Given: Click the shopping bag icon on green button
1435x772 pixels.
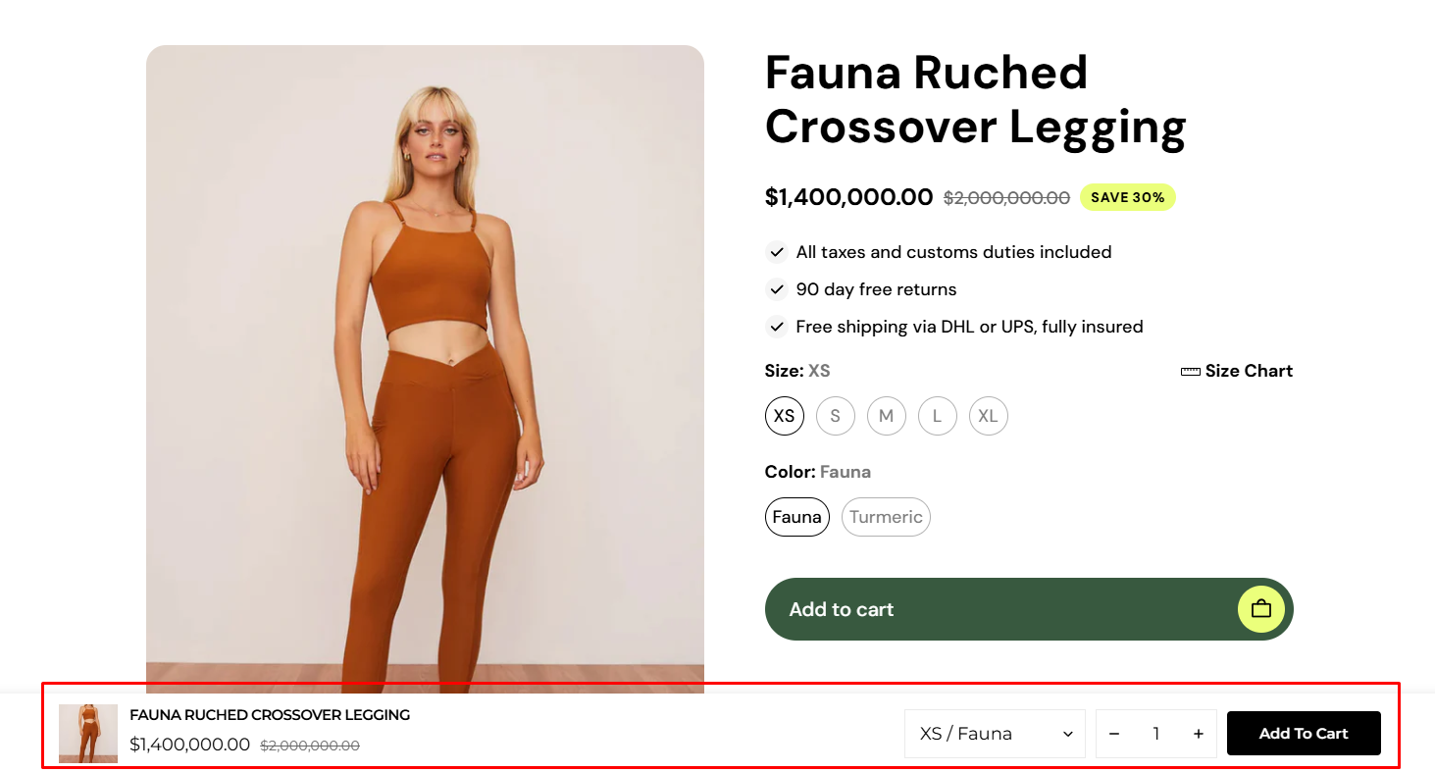Looking at the screenshot, I should [1260, 609].
